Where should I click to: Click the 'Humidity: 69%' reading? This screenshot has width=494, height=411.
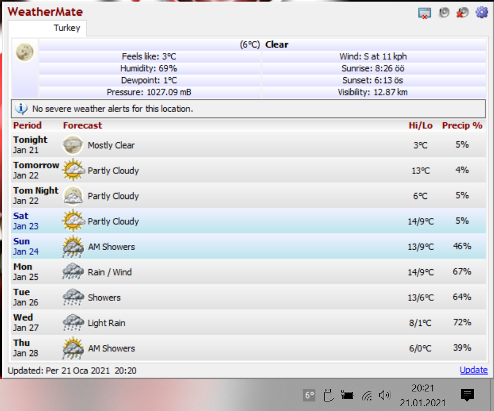[148, 68]
